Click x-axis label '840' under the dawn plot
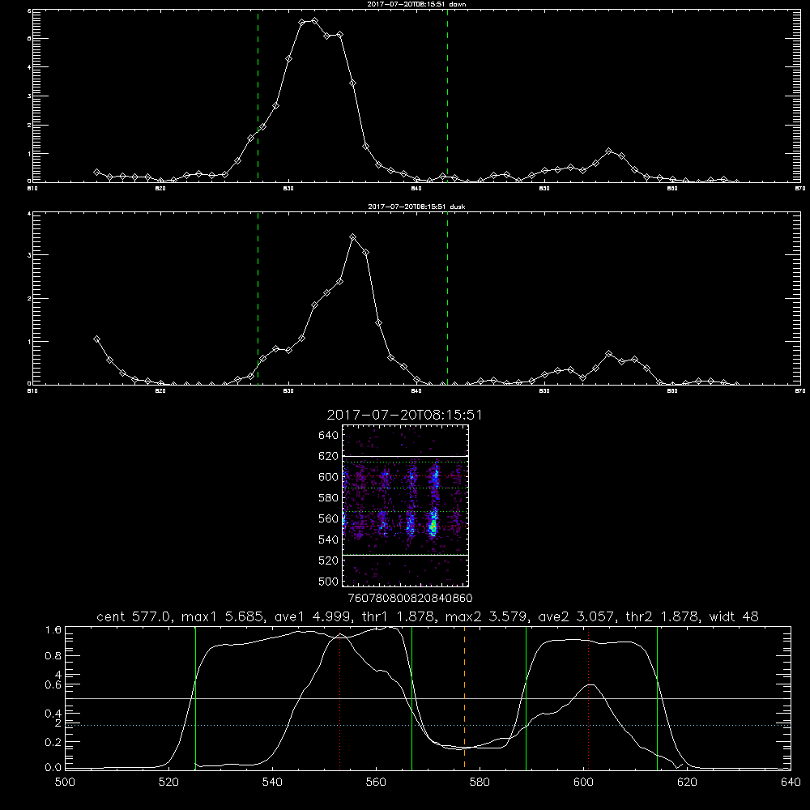The image size is (810, 810). [x=416, y=189]
